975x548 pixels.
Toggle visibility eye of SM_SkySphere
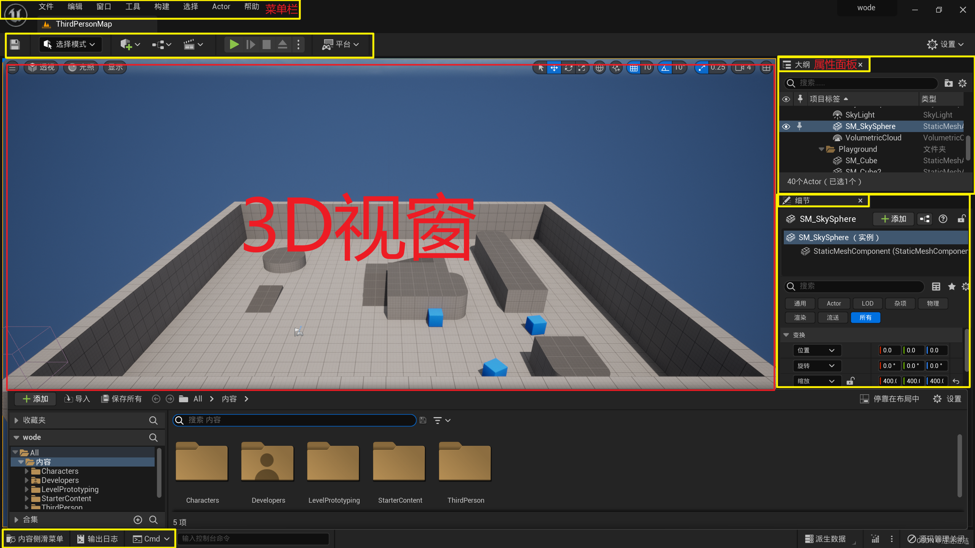tap(786, 126)
